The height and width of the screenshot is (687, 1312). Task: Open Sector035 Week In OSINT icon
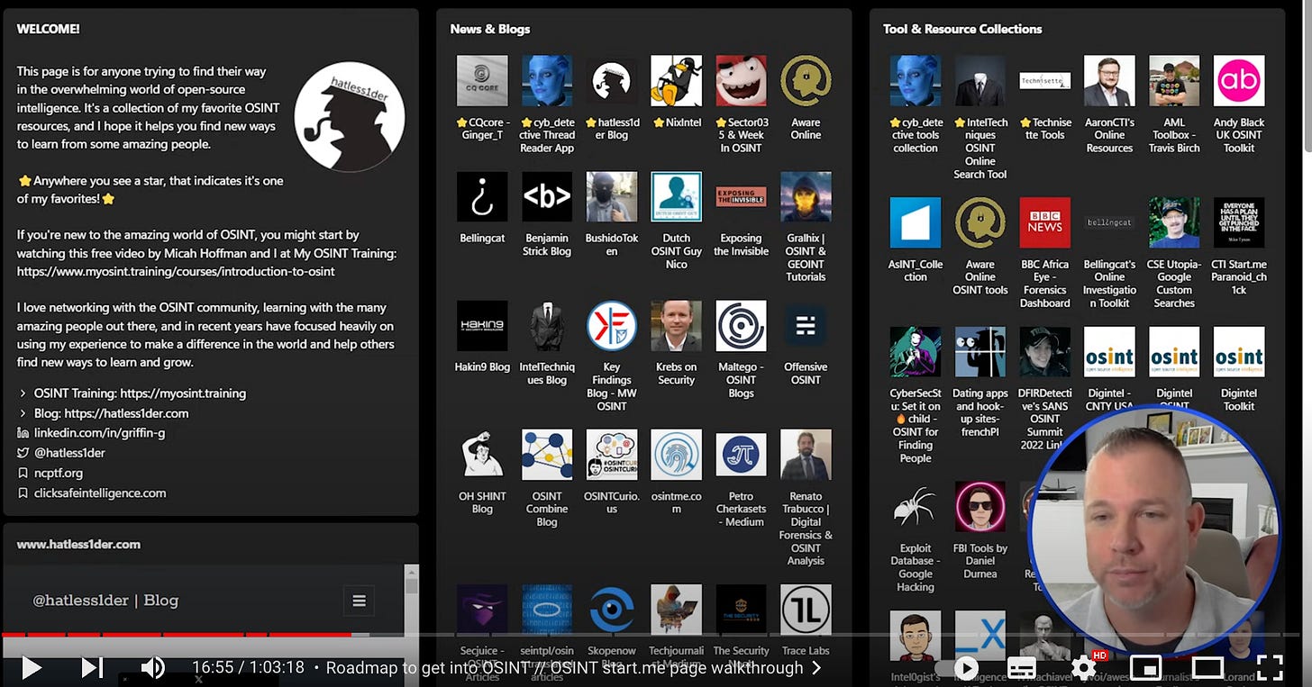(742, 81)
